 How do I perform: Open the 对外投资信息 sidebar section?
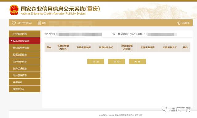point(25,61)
